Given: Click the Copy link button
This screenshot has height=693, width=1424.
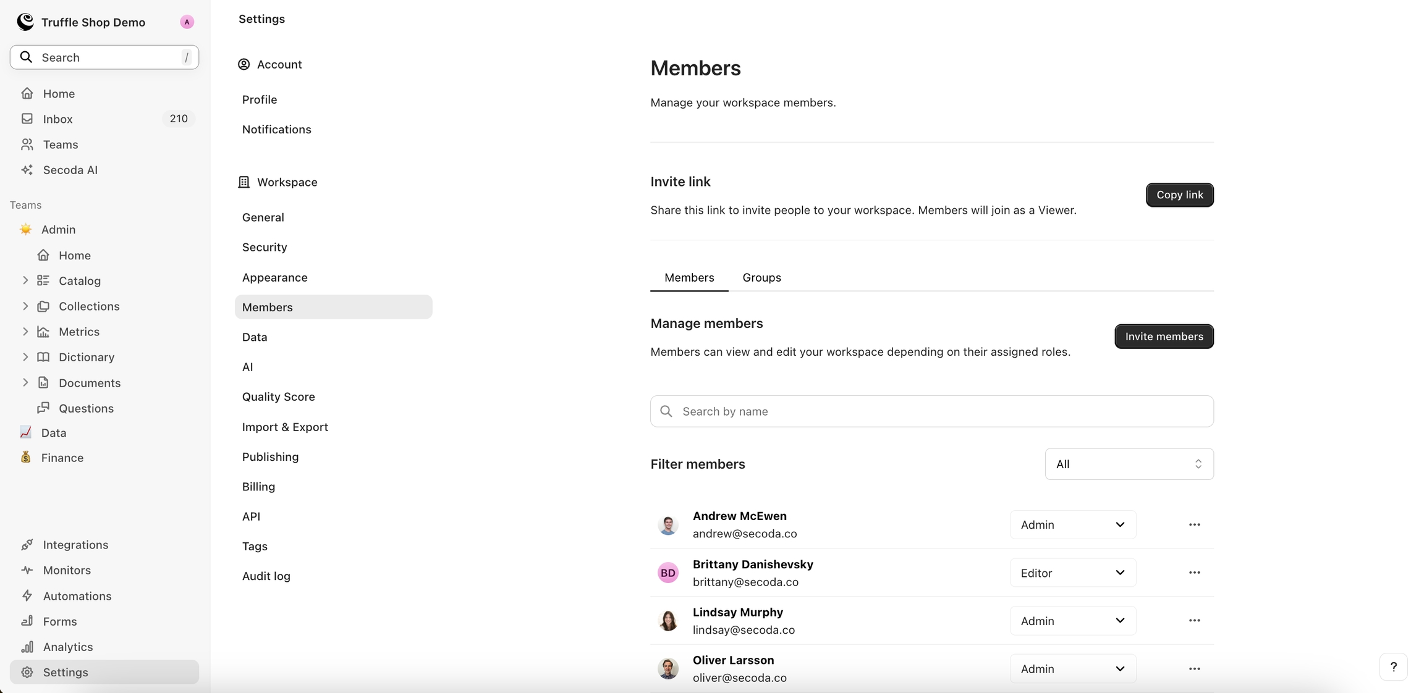Looking at the screenshot, I should 1179,195.
